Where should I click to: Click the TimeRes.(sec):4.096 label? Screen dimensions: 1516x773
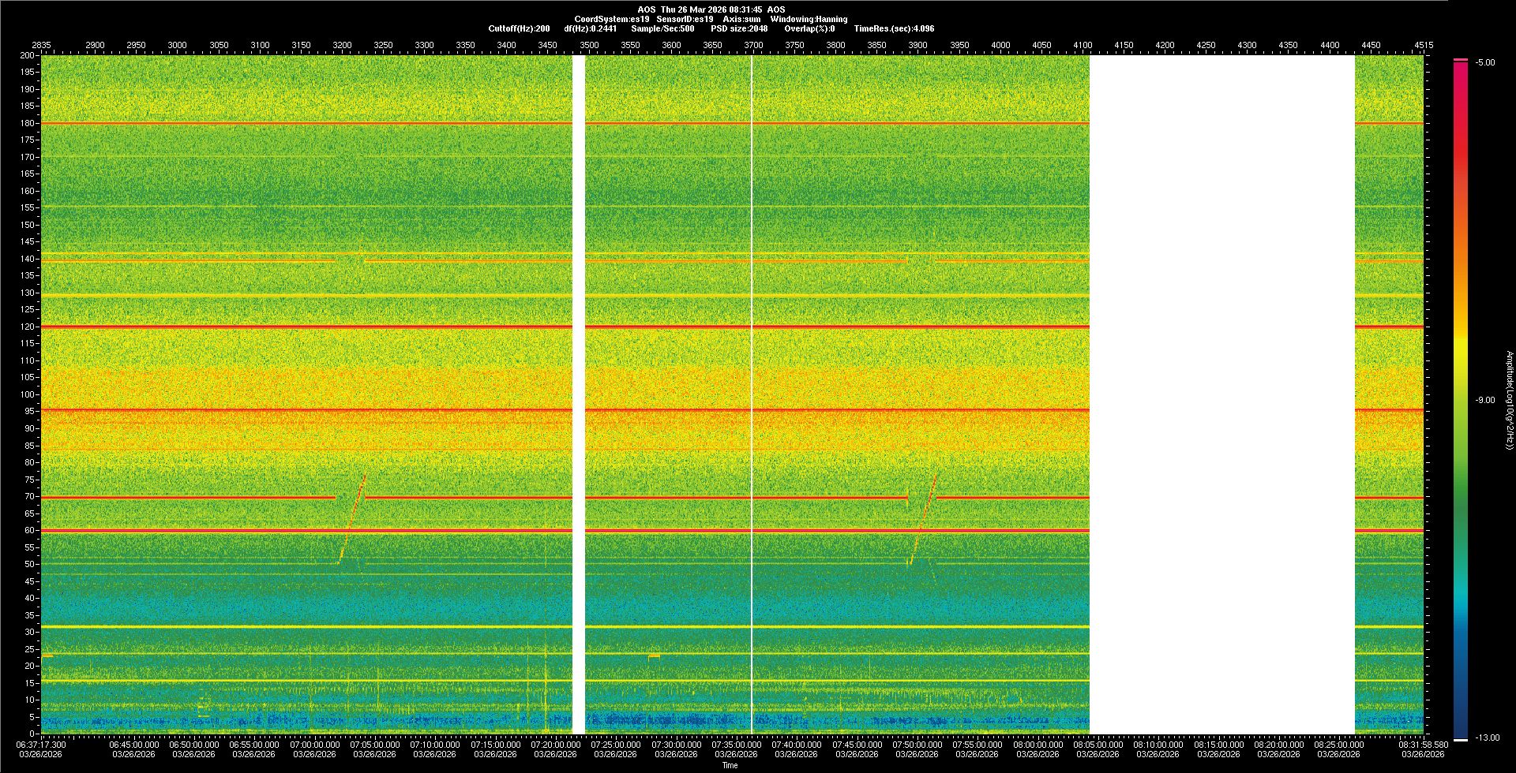[x=894, y=28]
